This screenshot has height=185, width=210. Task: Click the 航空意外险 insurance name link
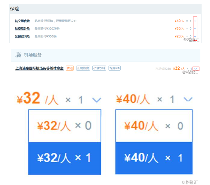[x=22, y=29]
